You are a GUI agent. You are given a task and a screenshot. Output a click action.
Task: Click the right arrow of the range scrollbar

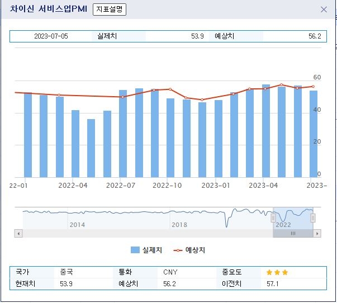click(317, 233)
